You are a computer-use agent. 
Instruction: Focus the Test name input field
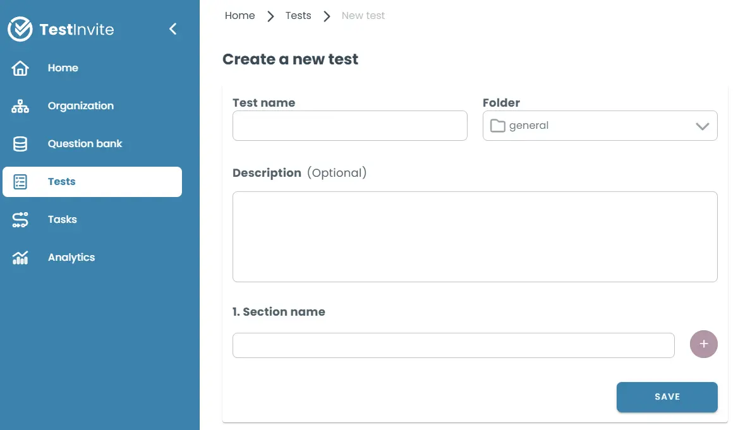(x=349, y=126)
